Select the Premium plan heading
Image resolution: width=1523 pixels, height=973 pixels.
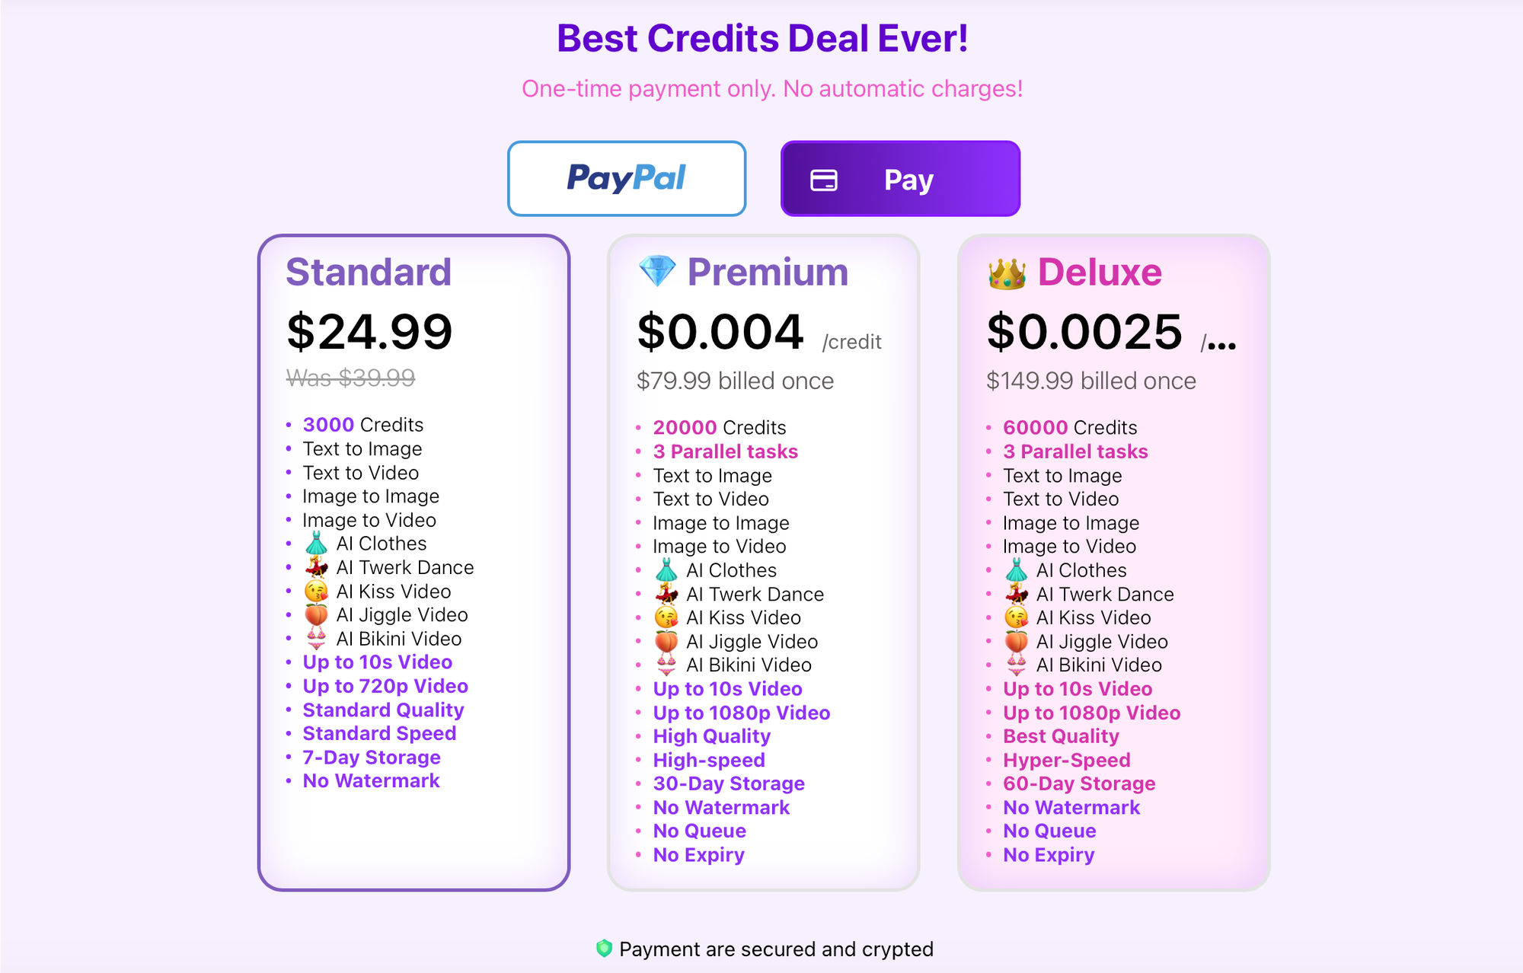click(x=767, y=272)
